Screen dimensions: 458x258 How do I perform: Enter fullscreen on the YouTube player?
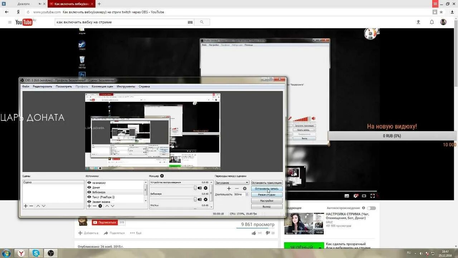pyautogui.click(x=372, y=196)
